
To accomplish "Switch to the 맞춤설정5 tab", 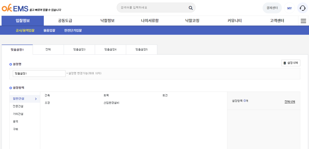I will pos(141,49).
